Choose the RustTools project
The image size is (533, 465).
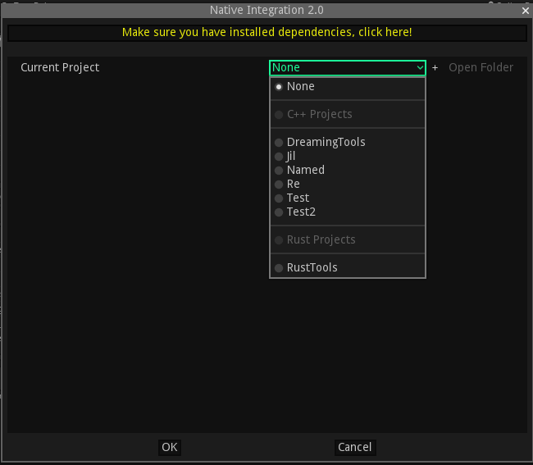tap(348, 267)
